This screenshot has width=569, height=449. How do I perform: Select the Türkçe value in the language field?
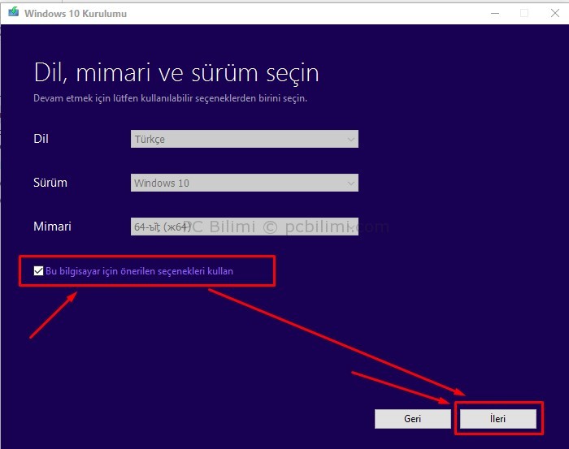tap(150, 140)
